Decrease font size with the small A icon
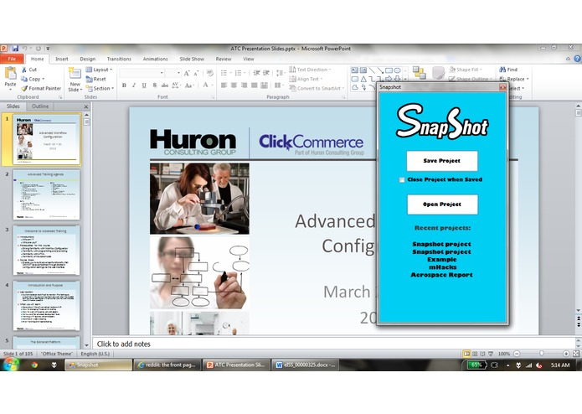Screen dimensions: 582x414 [x=196, y=73]
